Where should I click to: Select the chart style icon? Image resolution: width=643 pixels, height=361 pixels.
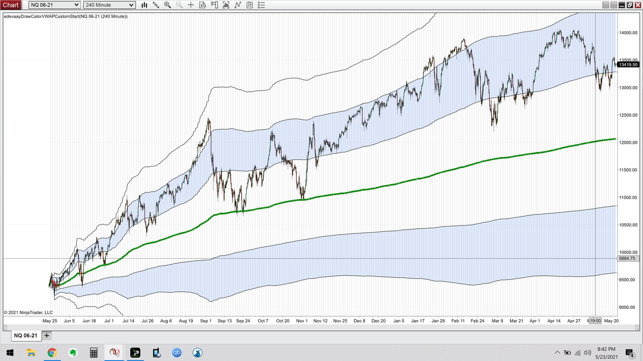point(144,5)
